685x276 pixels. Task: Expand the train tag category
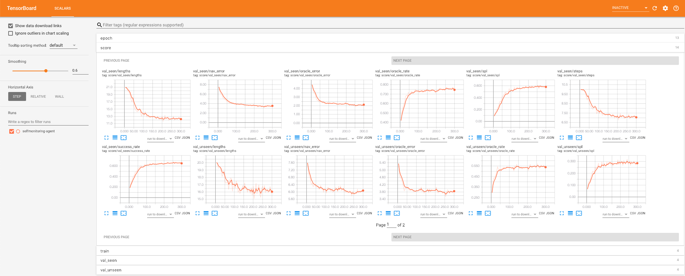(x=390, y=251)
